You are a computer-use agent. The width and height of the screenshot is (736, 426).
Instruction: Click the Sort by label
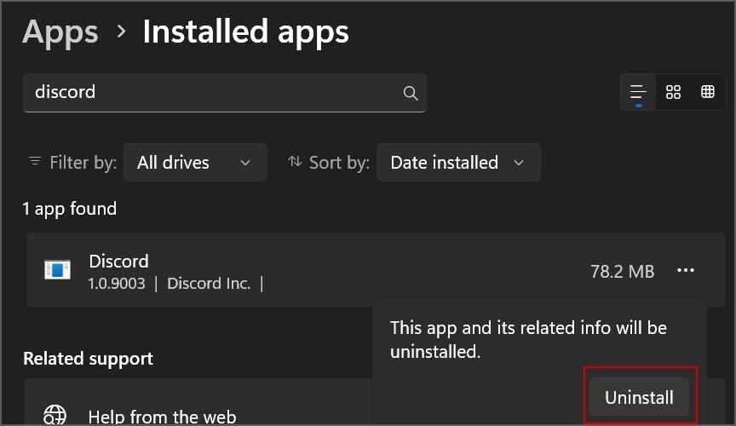[339, 163]
